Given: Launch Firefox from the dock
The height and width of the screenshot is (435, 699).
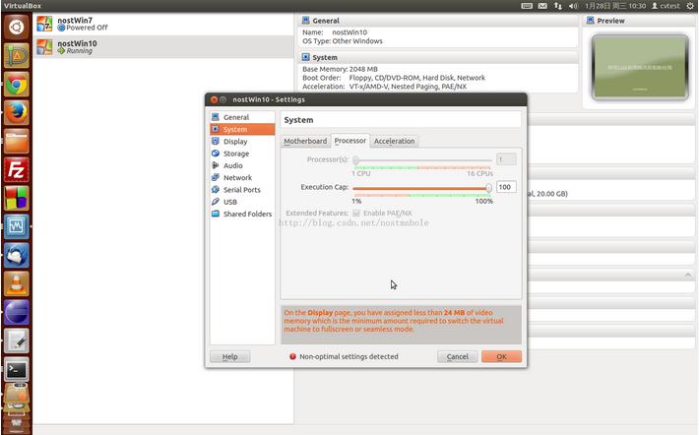Looking at the screenshot, I should 17,112.
